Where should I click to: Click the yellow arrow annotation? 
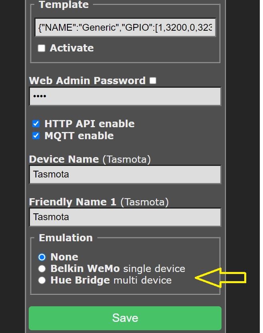(220, 278)
